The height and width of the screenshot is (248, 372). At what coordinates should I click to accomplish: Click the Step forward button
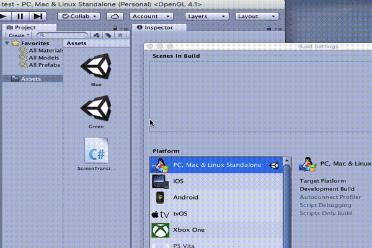tap(38, 16)
